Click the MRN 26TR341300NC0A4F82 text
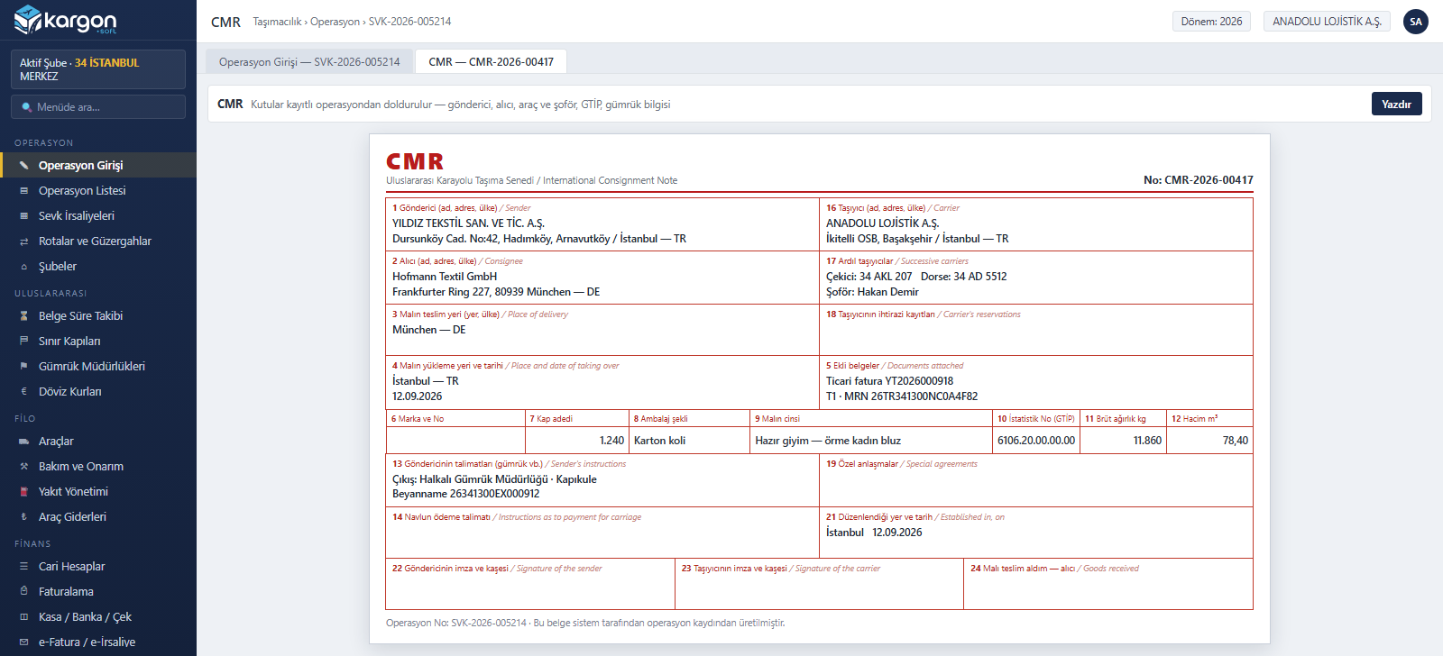Viewport: 1443px width, 656px height. coord(911,396)
